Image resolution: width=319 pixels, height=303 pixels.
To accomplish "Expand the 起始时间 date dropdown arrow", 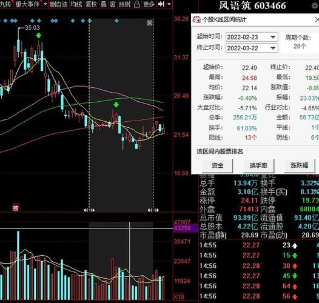I will [x=273, y=37].
